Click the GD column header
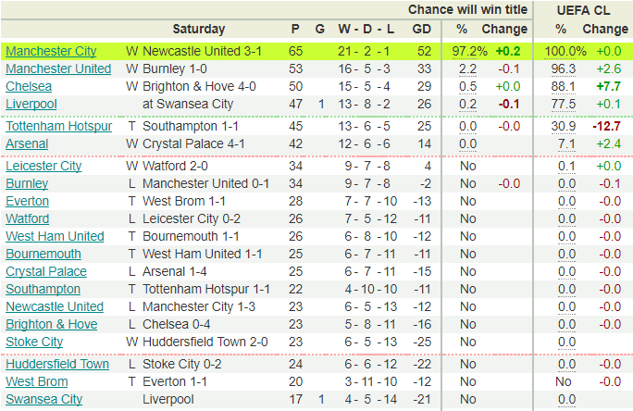The image size is (633, 411). (422, 29)
